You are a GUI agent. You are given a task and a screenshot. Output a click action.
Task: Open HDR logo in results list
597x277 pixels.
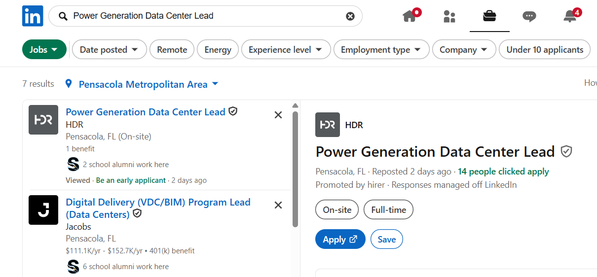coord(43,120)
